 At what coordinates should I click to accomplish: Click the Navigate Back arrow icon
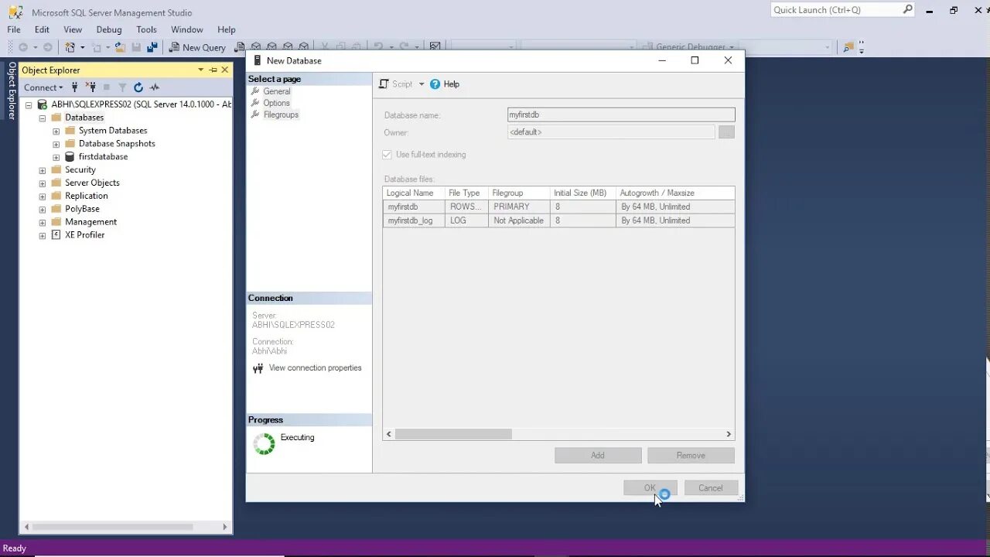coord(23,47)
